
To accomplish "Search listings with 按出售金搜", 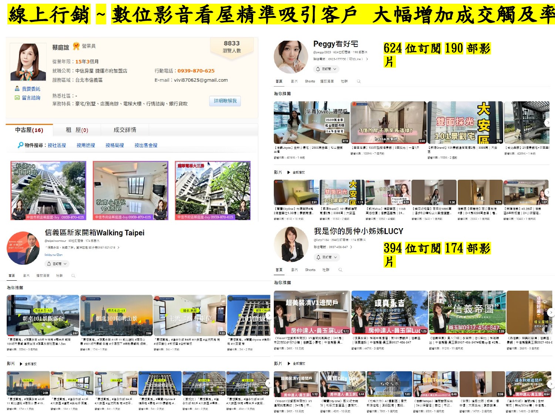I will [146, 145].
